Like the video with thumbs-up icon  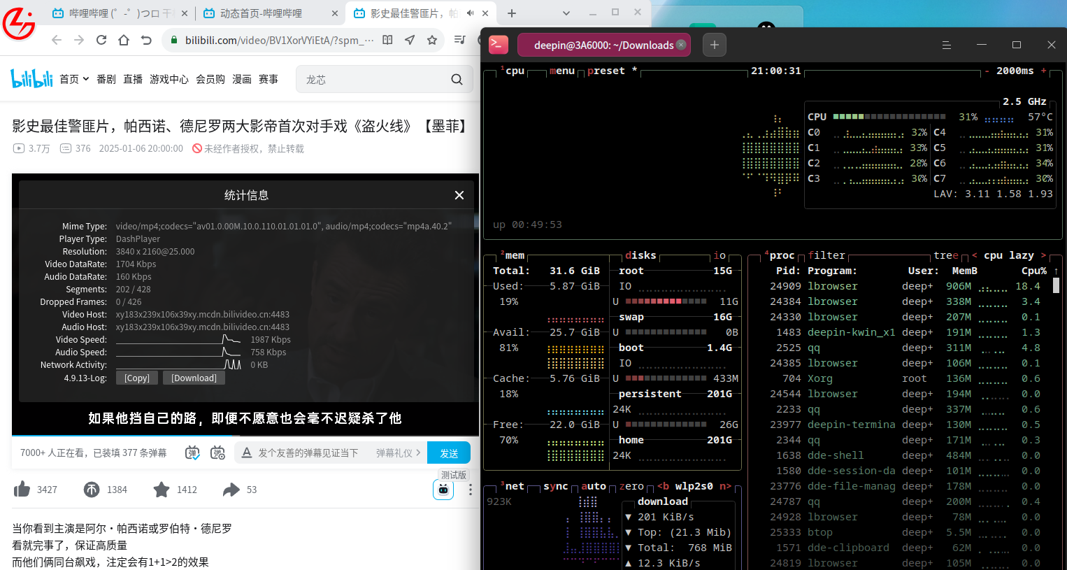pyautogui.click(x=22, y=489)
